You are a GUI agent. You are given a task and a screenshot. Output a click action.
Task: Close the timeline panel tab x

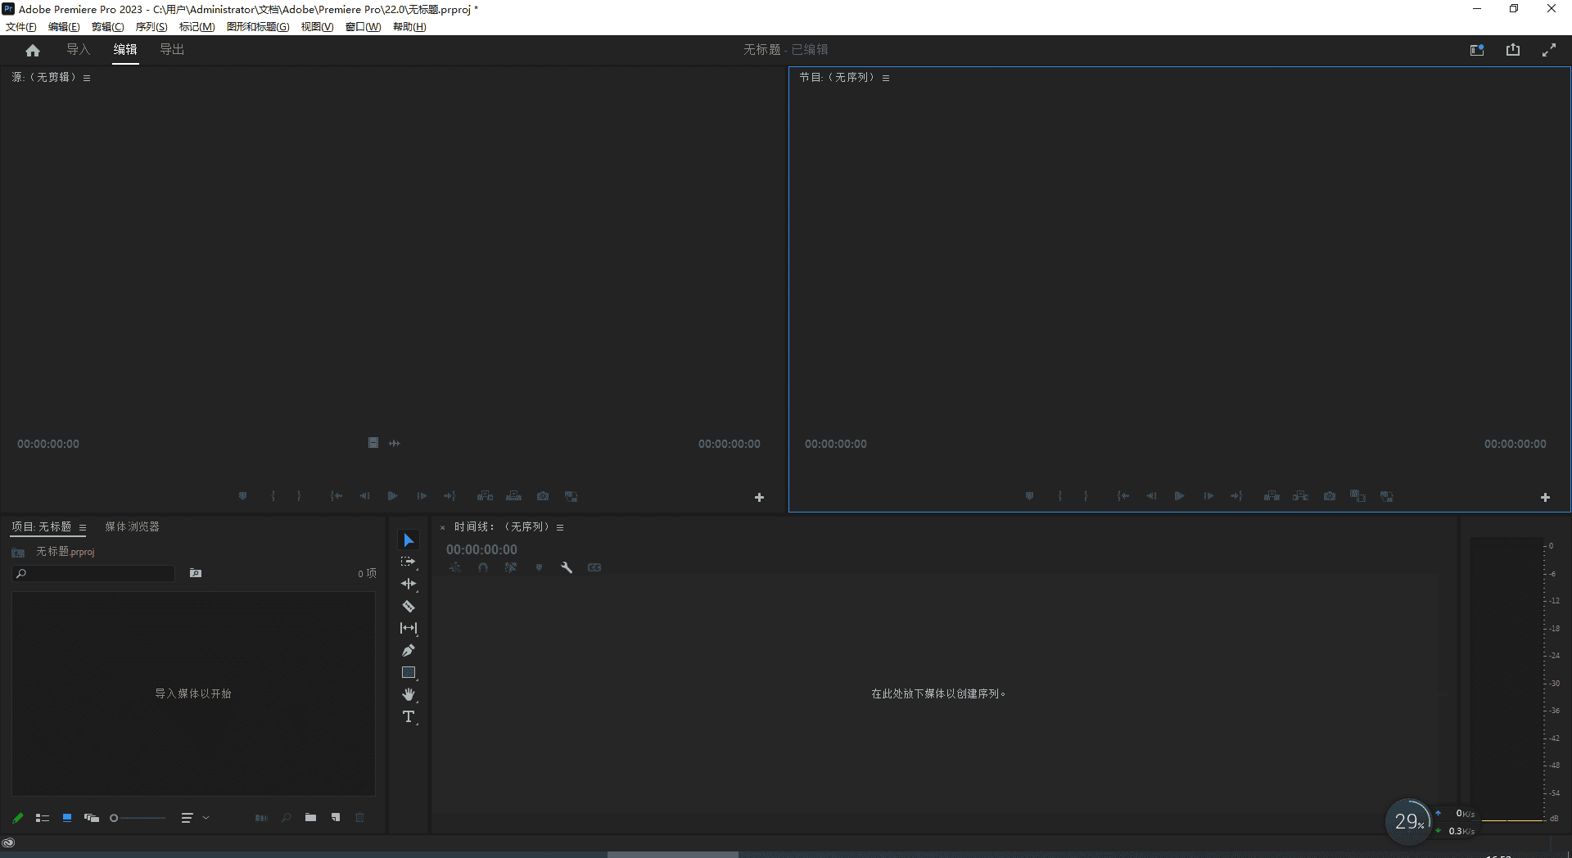coord(442,528)
